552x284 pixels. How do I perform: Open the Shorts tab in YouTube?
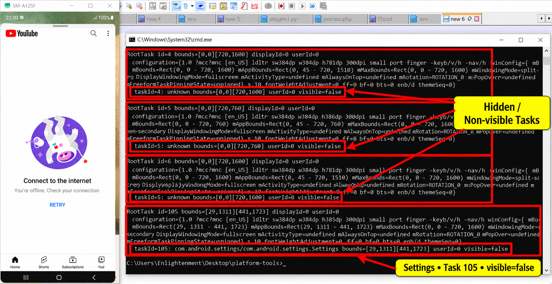pos(44,262)
